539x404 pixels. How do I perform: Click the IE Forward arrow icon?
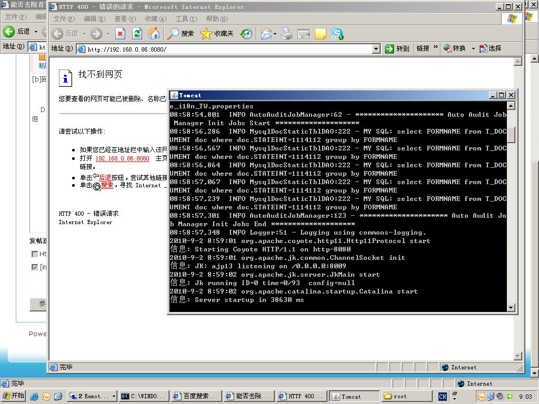coord(96,34)
